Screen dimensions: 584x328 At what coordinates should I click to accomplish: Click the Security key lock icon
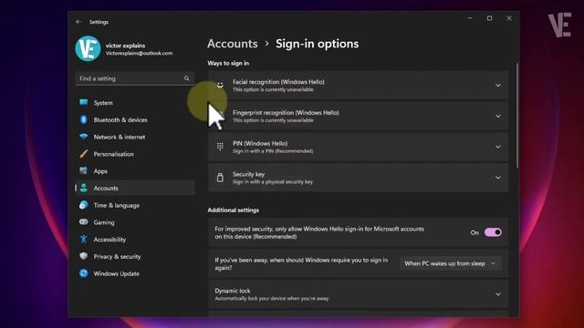[220, 178]
